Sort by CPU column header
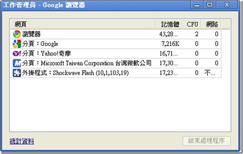Viewport: 243px width, 154px height. click(x=192, y=24)
